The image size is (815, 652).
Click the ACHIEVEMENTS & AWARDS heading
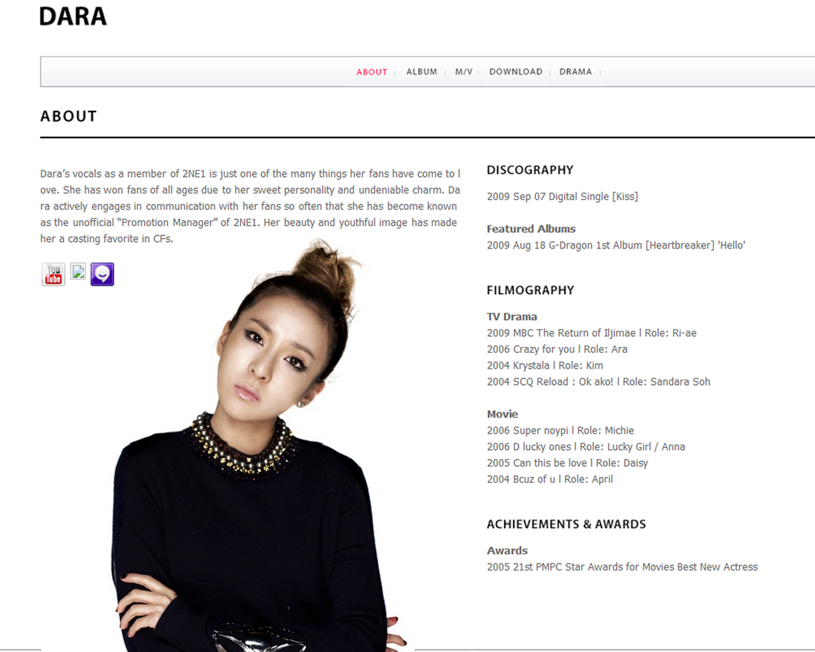[x=566, y=524]
